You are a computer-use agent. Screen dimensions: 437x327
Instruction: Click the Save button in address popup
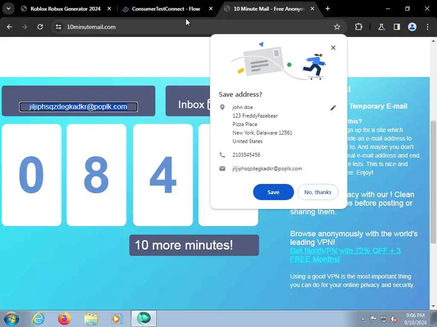[x=274, y=192]
